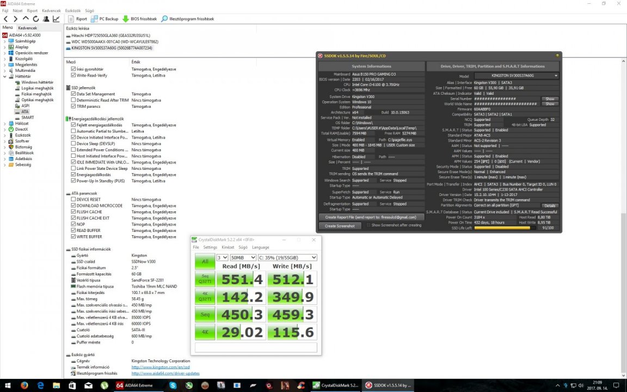Open the Nézet menu in AIDA64
This screenshot has height=392, width=627.
[17, 11]
